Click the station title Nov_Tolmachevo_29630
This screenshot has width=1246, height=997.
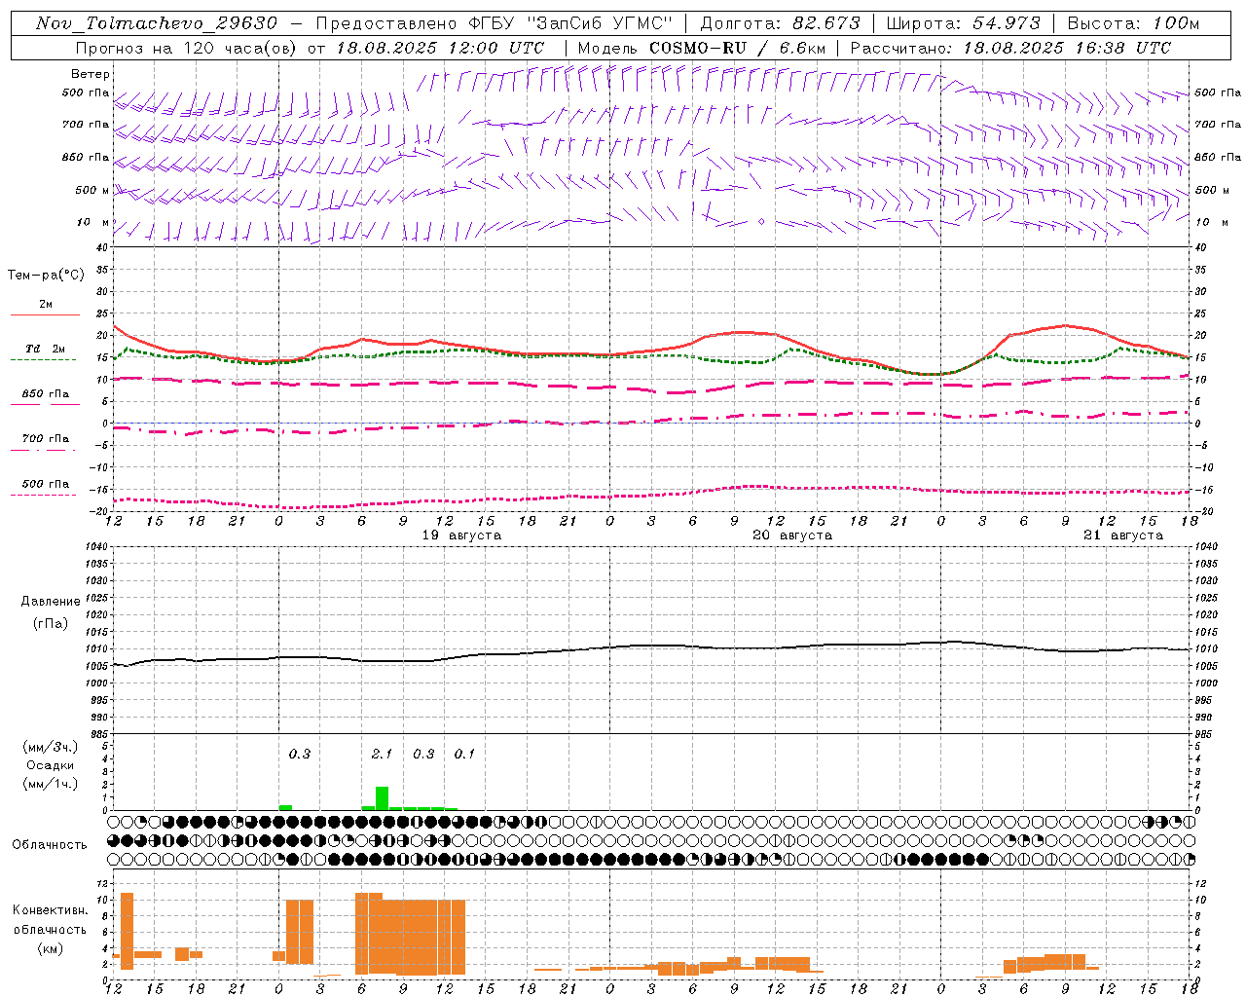pos(156,23)
